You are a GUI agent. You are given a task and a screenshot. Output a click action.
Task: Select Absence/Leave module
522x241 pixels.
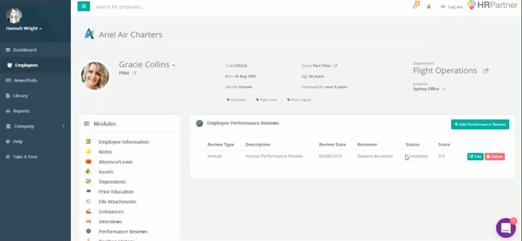pos(115,162)
